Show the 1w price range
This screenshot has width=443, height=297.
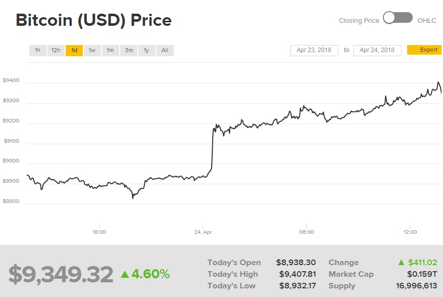(x=92, y=50)
